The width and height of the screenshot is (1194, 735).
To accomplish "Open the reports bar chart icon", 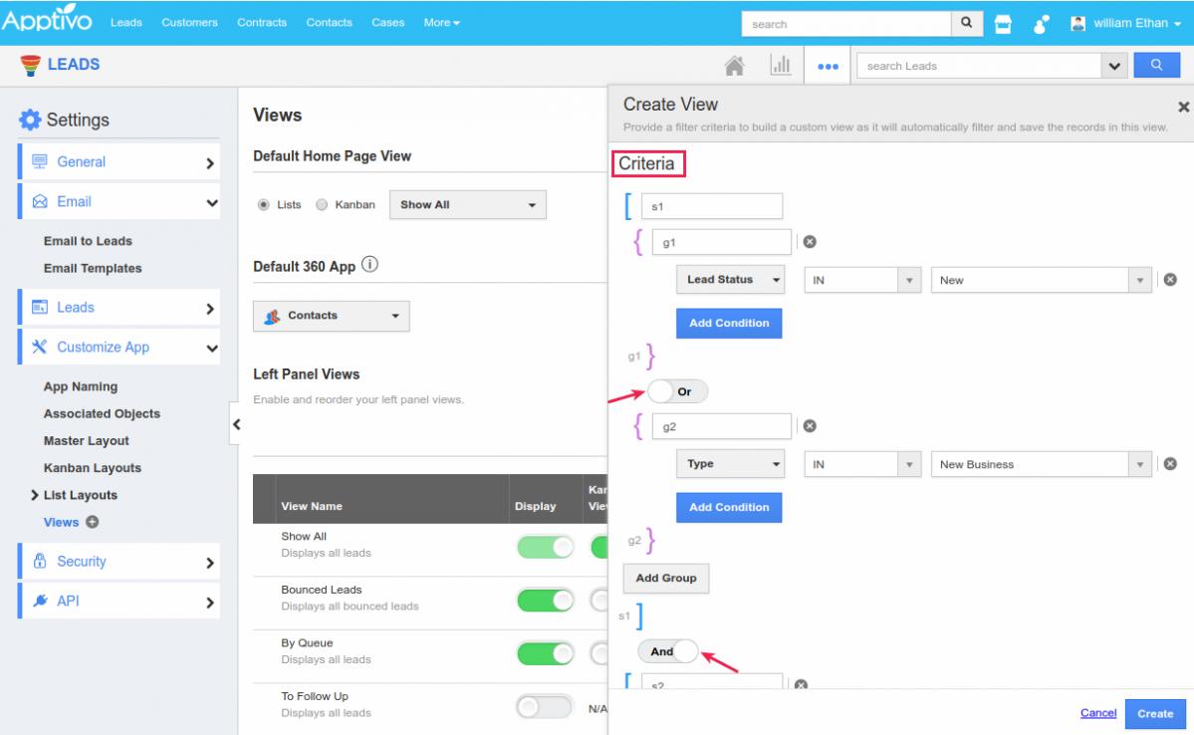I will pos(781,65).
